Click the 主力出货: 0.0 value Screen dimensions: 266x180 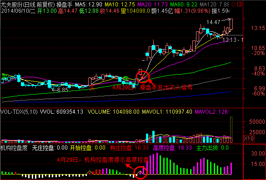[212, 148]
